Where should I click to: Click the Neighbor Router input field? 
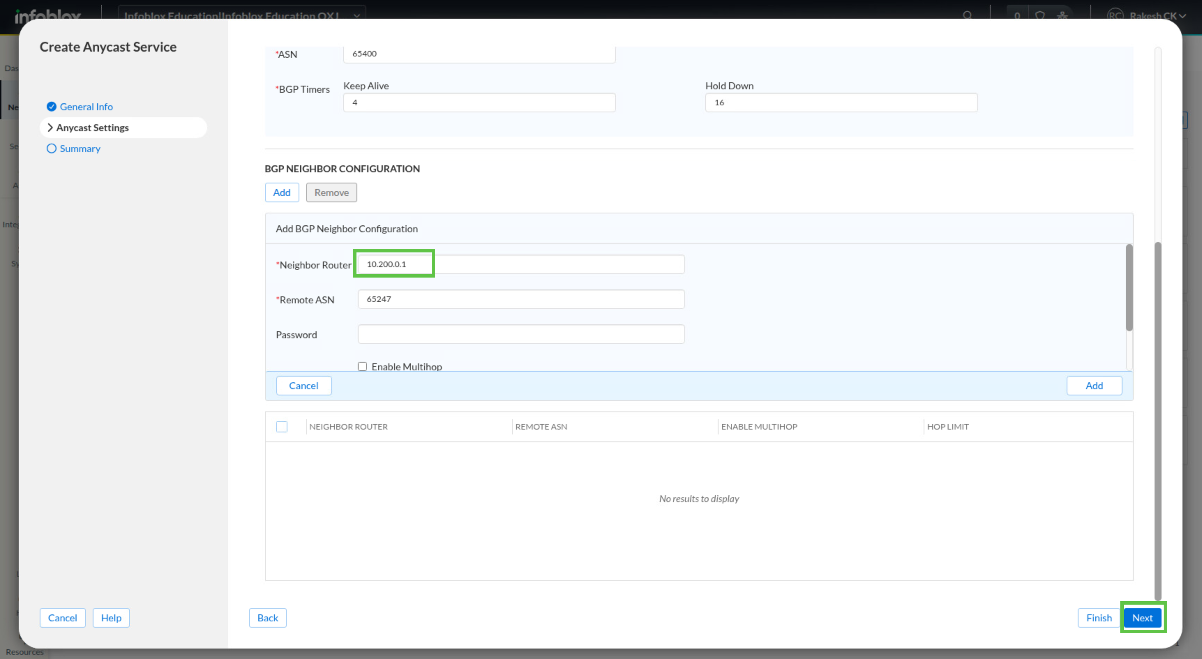[521, 264]
